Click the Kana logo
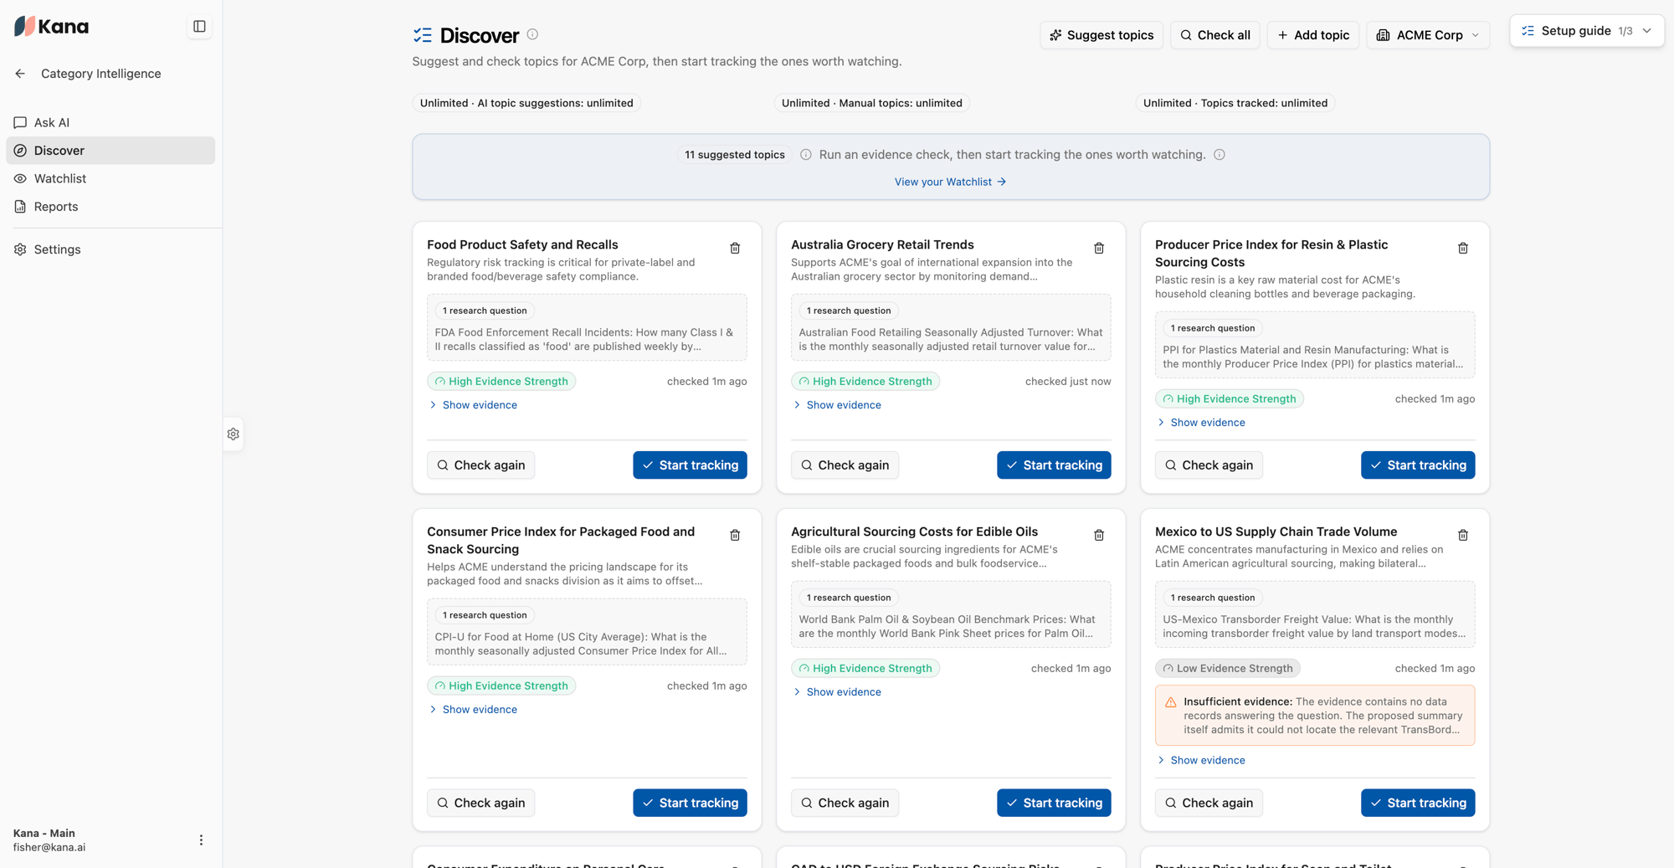1674x868 pixels. coord(51,27)
